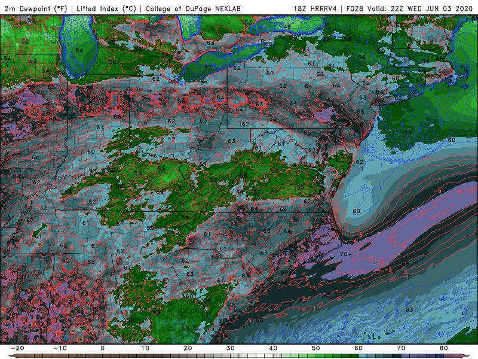
Task: Click the "40" color scale label
Action: (x=273, y=348)
